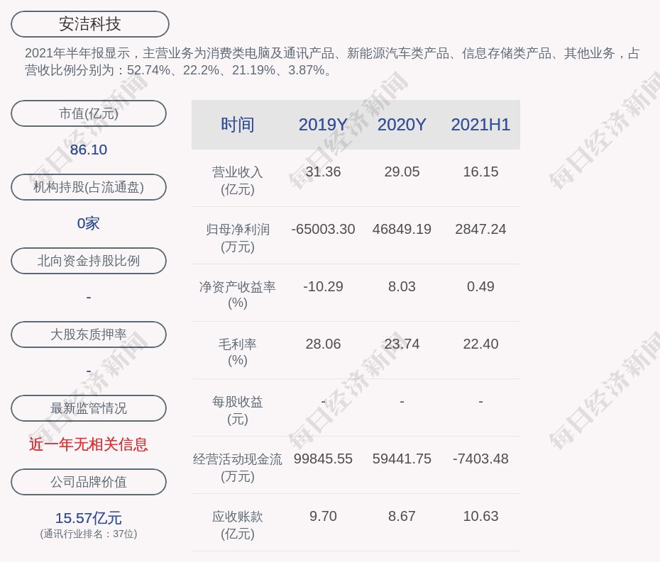The width and height of the screenshot is (660, 562).
Task: Click cash flow value -7403.48
Action: [480, 459]
